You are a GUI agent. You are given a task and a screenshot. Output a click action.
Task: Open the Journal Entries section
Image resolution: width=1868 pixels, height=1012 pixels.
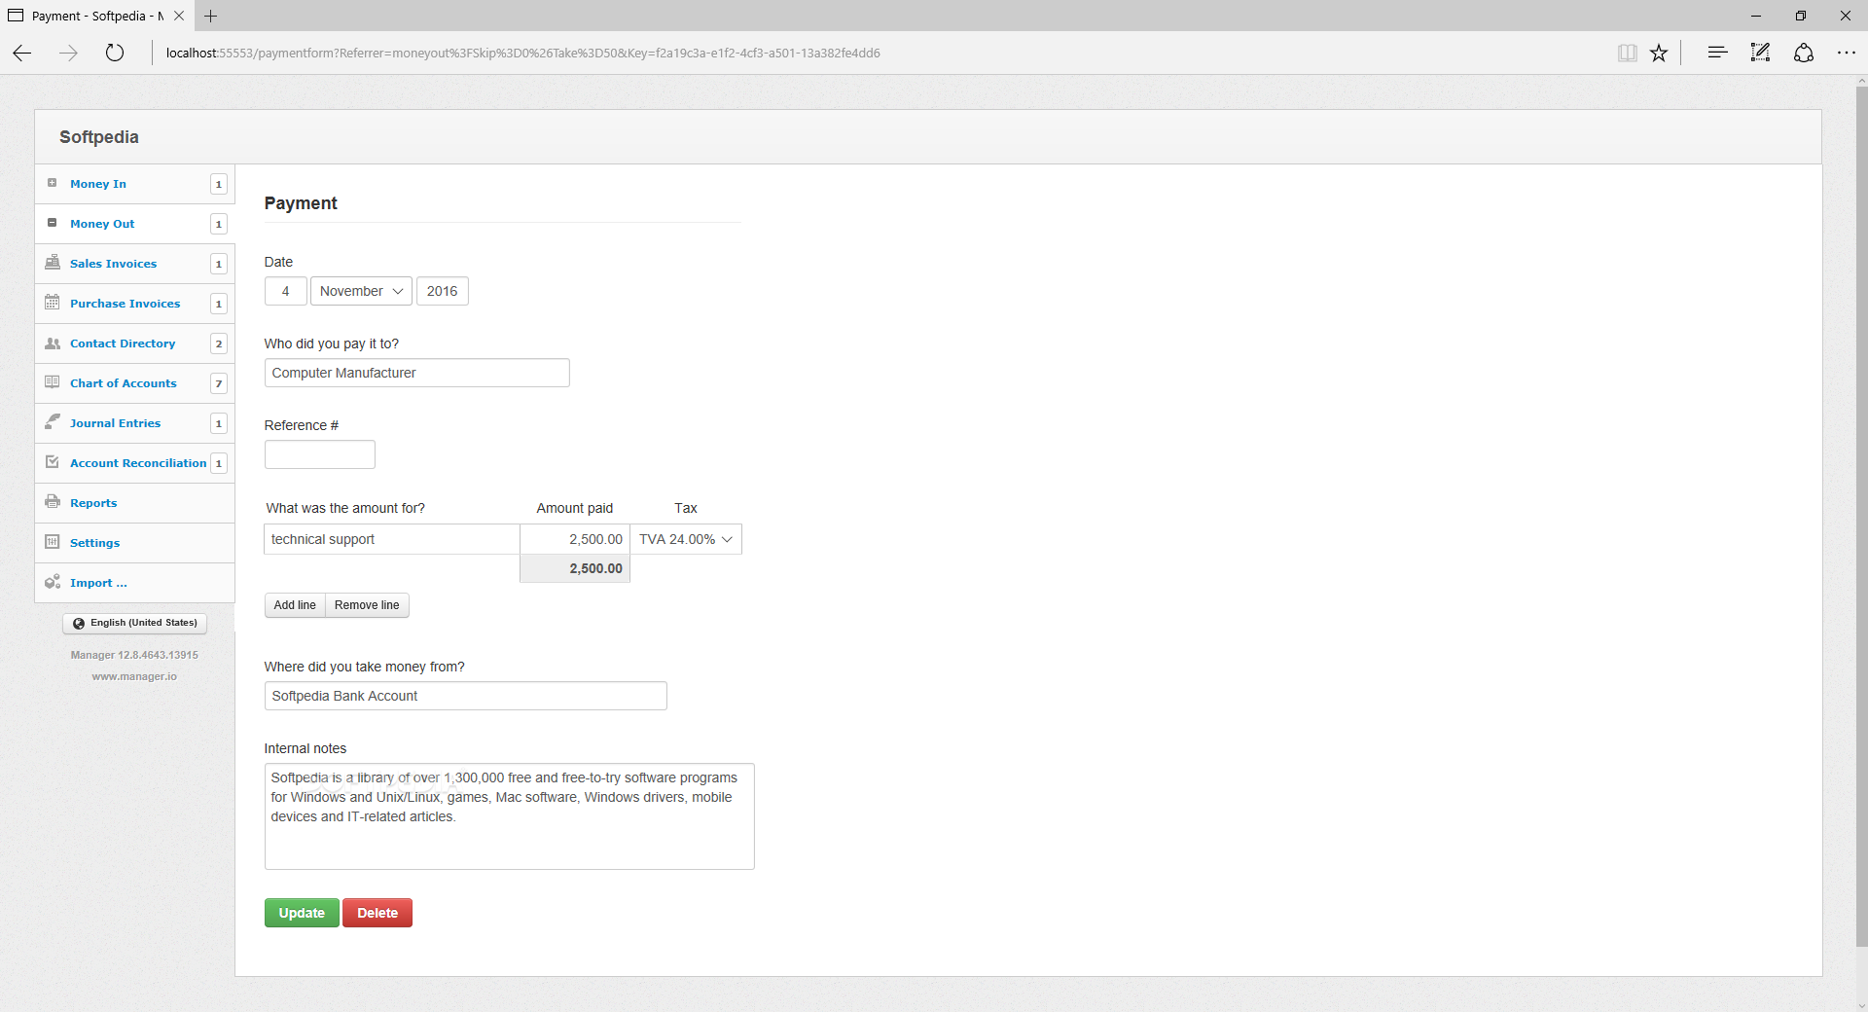point(115,423)
